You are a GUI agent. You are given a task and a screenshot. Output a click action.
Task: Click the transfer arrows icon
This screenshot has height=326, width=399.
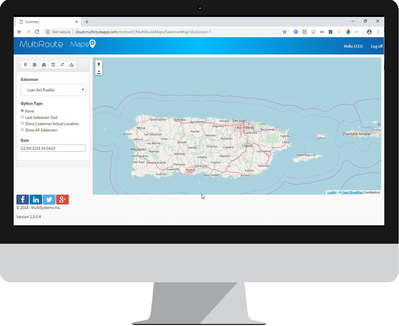pos(62,65)
